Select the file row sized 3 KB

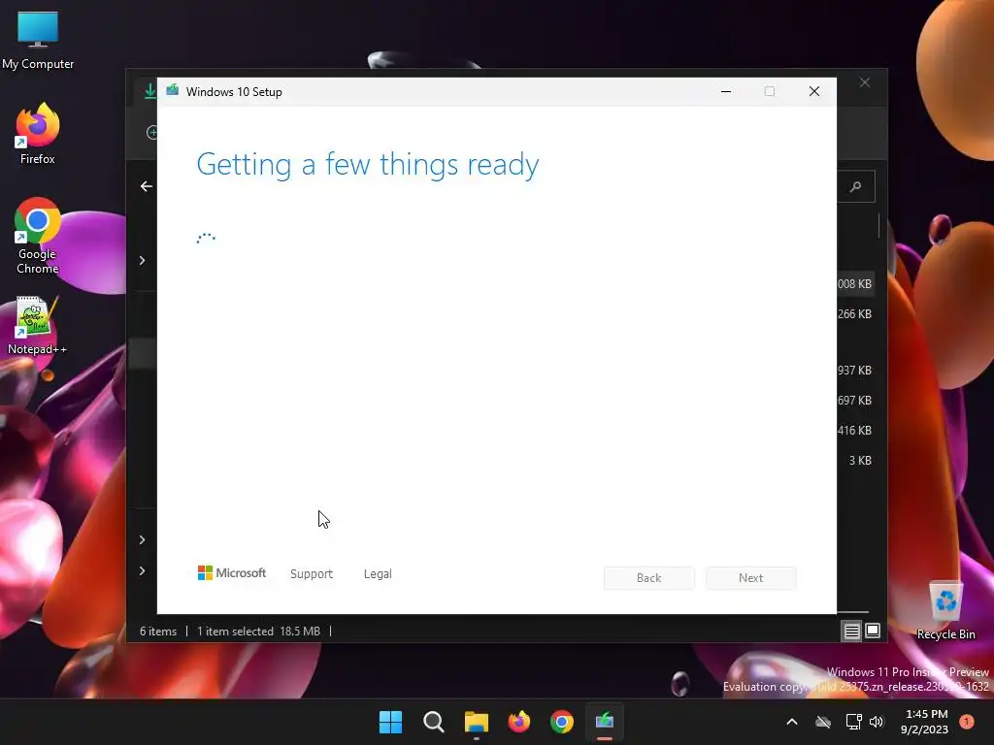point(860,461)
